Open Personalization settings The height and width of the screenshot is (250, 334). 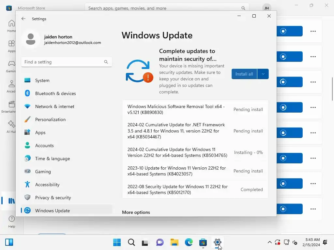pyautogui.click(x=67, y=119)
